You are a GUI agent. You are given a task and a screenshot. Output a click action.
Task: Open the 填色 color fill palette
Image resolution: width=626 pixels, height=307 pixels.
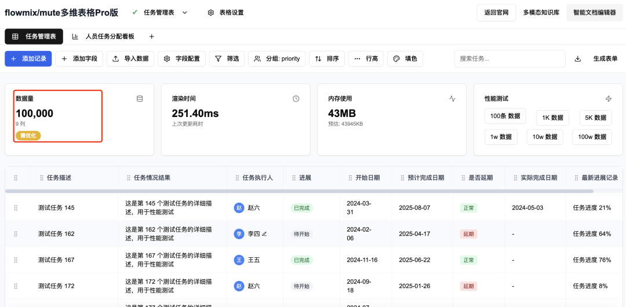pyautogui.click(x=405, y=59)
